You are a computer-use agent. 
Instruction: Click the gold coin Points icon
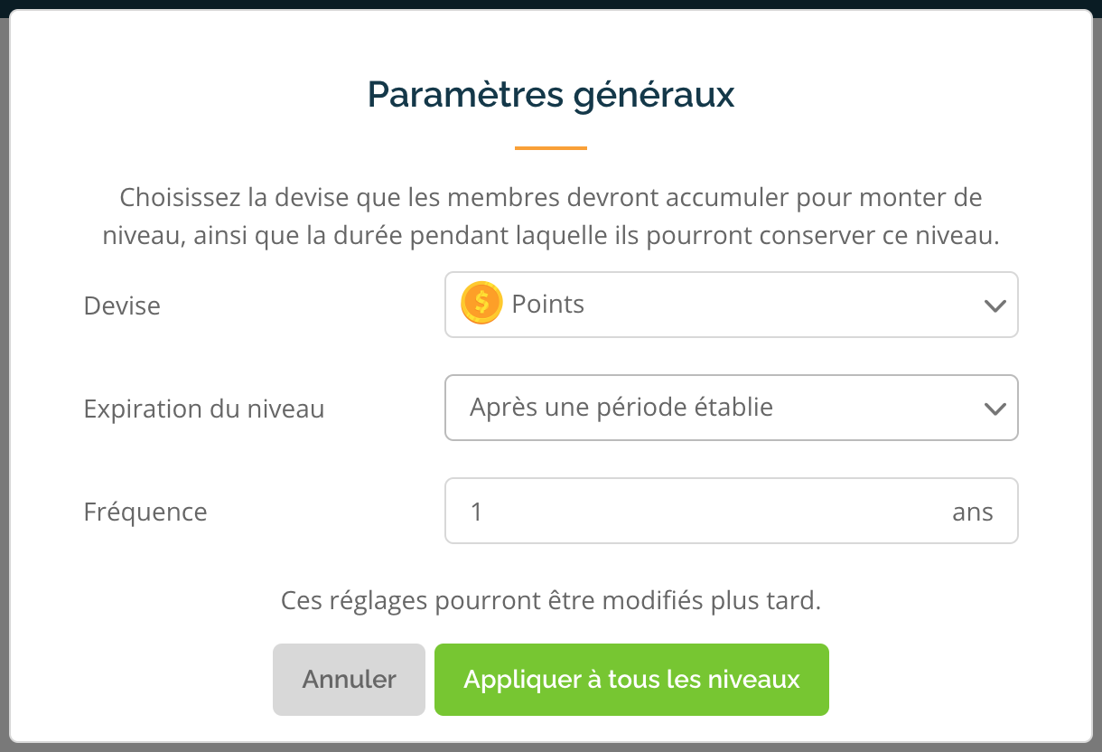[481, 304]
